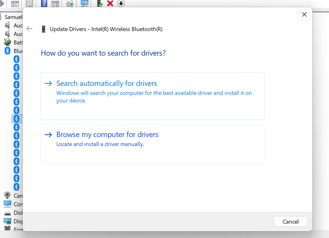Click the Disk drives icon in device tree
This screenshot has height=238, width=329.
point(8,213)
